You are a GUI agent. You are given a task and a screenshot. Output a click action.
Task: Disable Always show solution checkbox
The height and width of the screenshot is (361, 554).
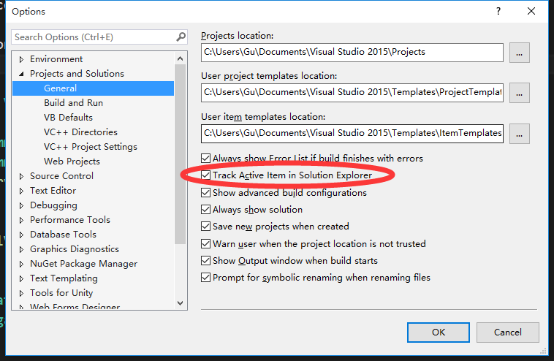[x=207, y=210]
